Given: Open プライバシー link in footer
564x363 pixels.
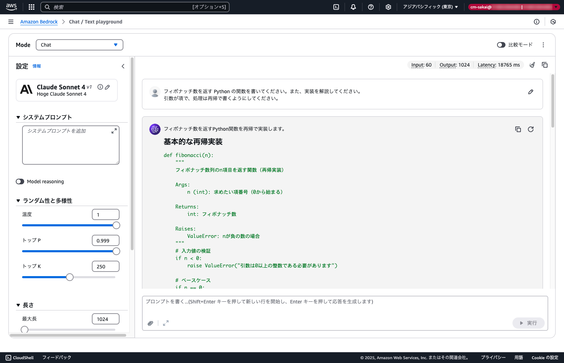Looking at the screenshot, I should coord(493,358).
